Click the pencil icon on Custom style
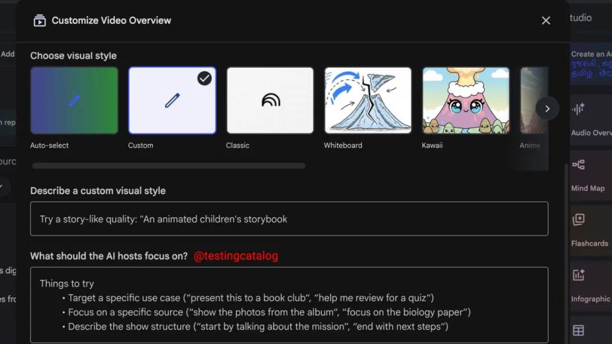612x344 pixels. coord(172,101)
